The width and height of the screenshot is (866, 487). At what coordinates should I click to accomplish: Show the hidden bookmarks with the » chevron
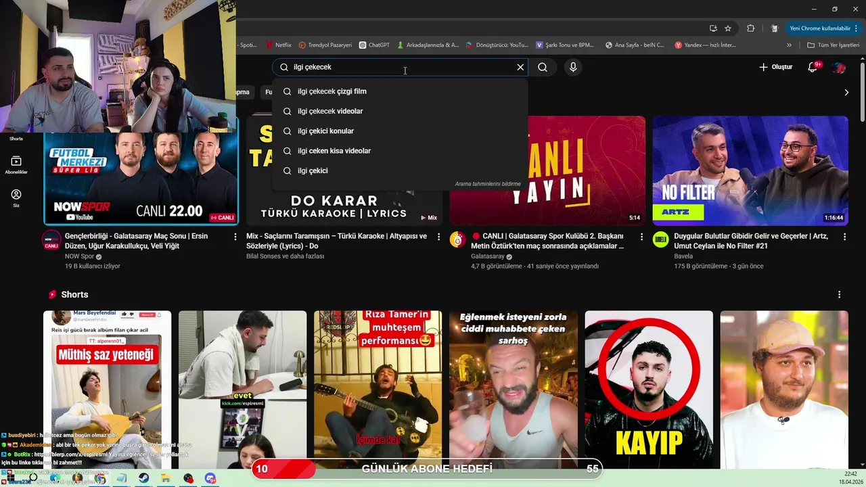click(x=789, y=45)
